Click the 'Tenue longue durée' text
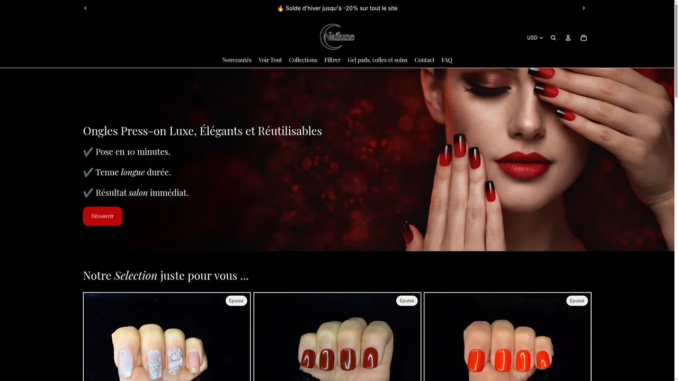 (127, 172)
